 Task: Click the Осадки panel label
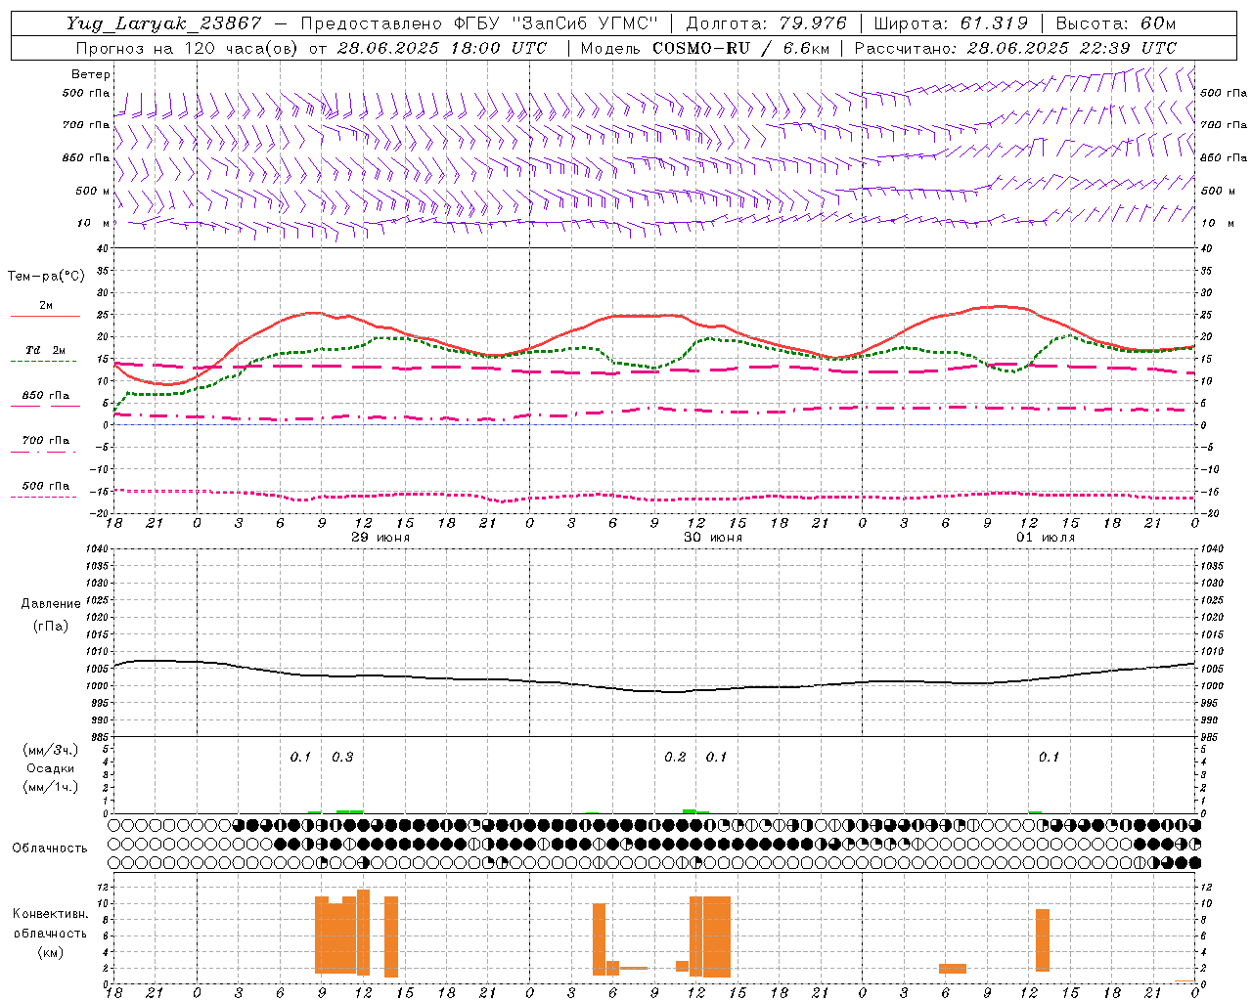[50, 768]
